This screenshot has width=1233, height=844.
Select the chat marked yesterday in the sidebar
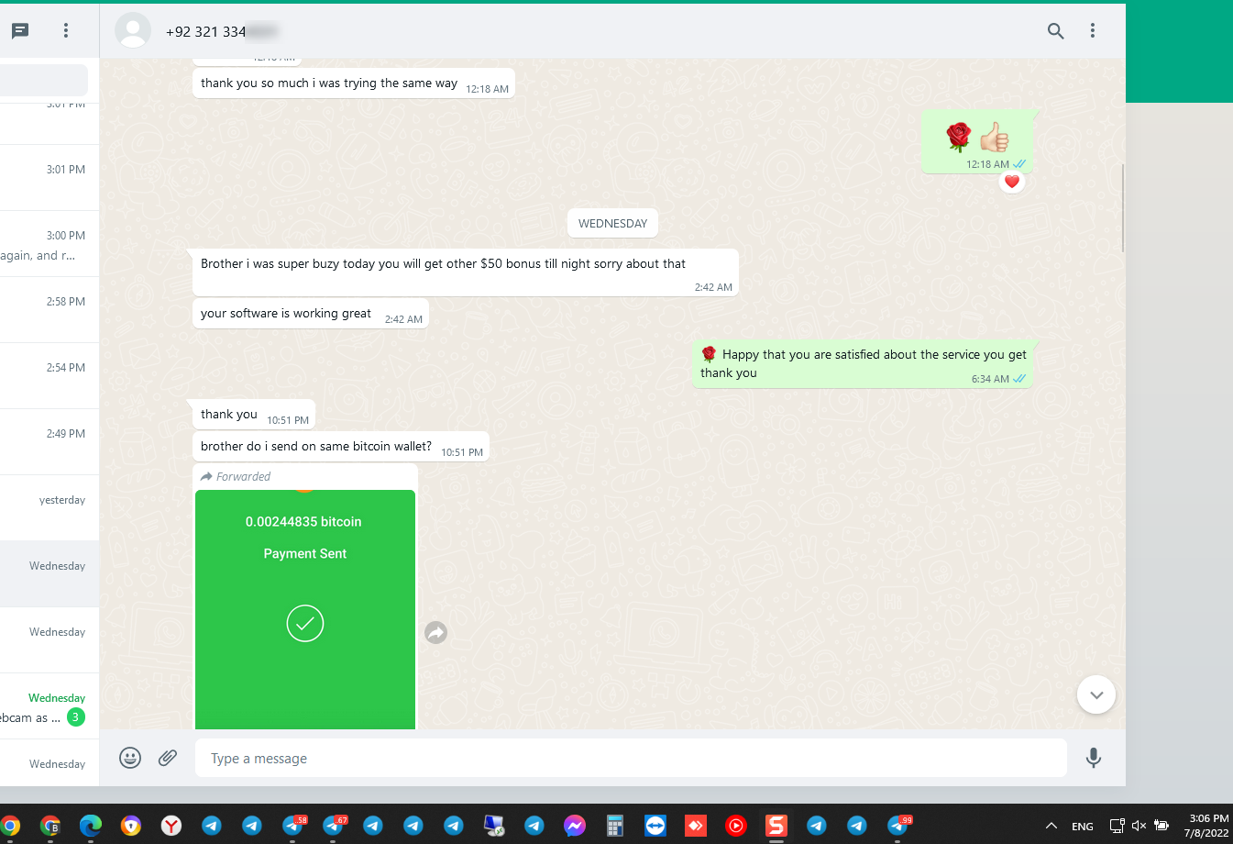click(x=50, y=500)
